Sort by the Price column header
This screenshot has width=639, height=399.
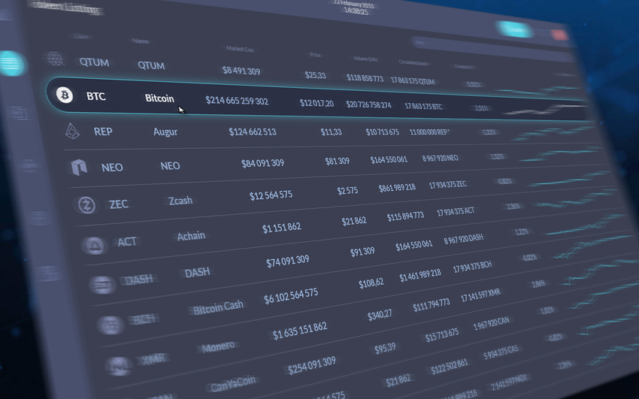point(316,55)
